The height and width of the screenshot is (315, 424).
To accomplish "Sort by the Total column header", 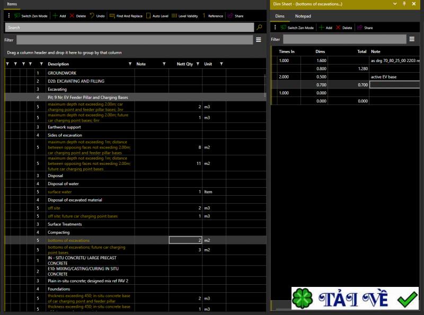I will [362, 51].
